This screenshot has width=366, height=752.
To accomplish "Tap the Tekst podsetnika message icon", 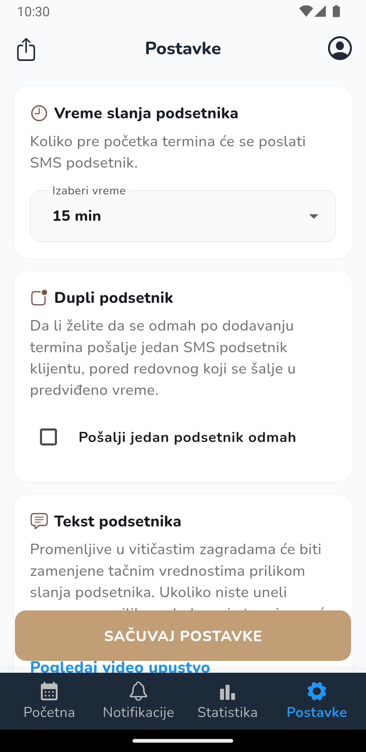I will [39, 521].
